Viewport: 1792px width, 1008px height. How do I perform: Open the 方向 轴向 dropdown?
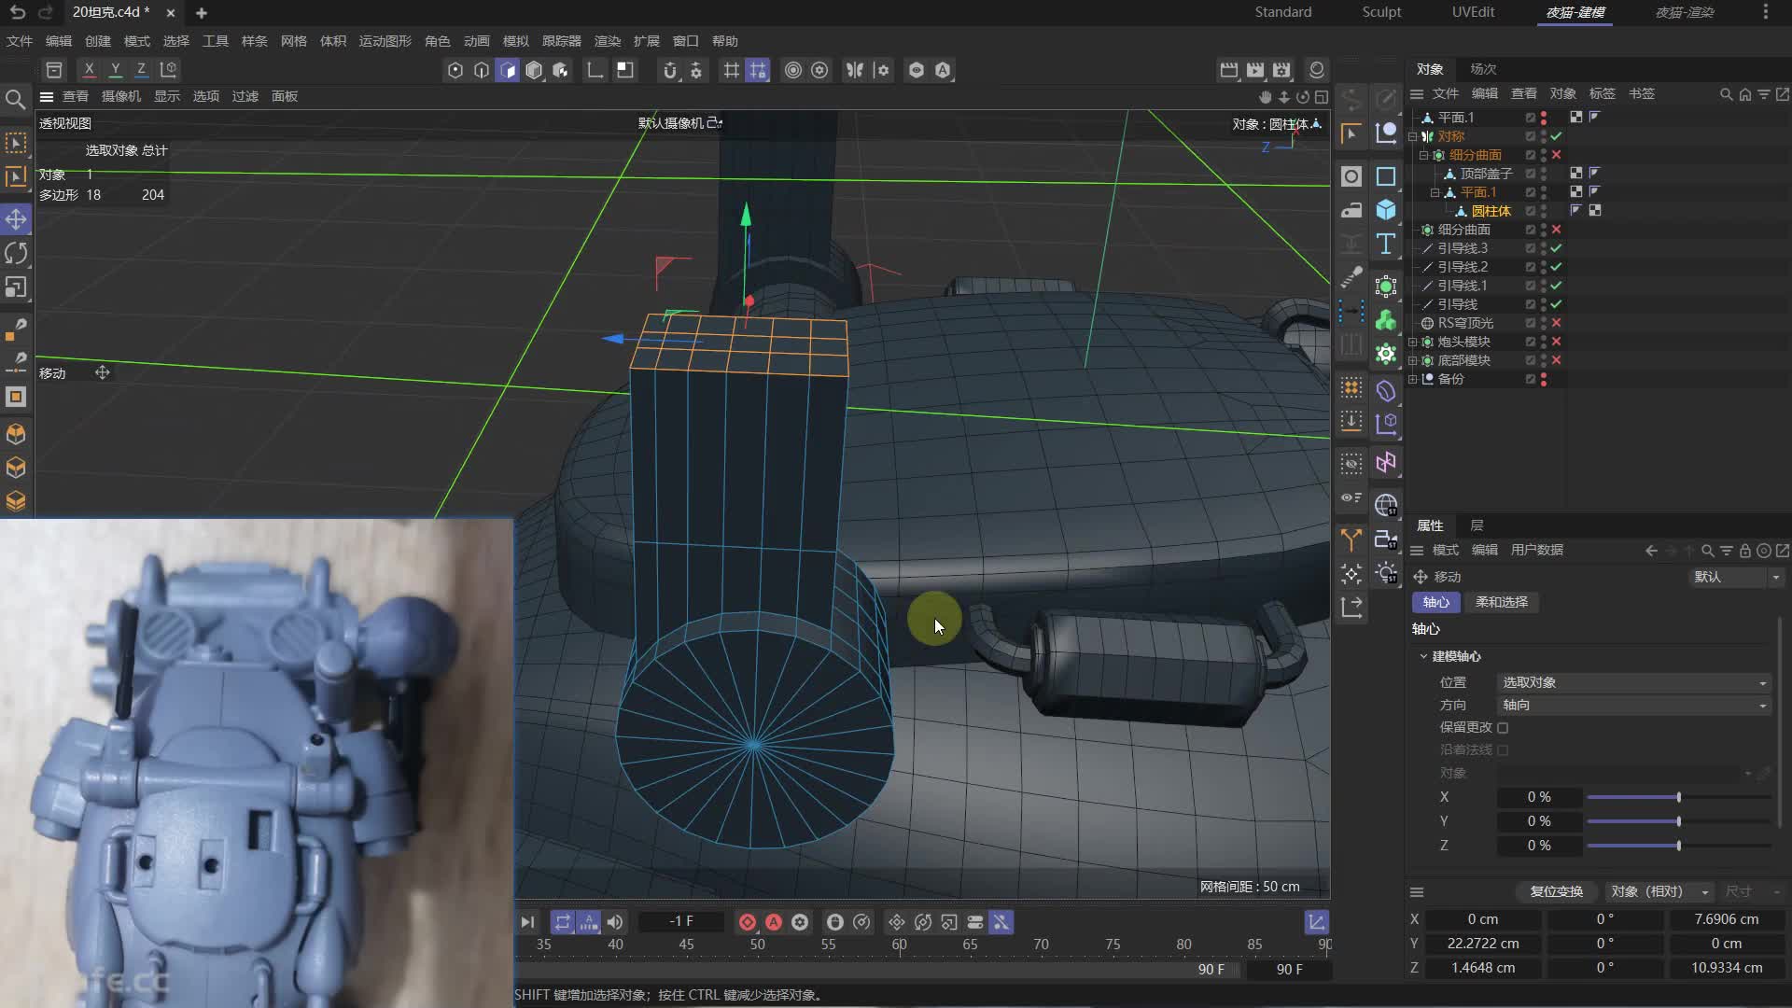(1633, 705)
